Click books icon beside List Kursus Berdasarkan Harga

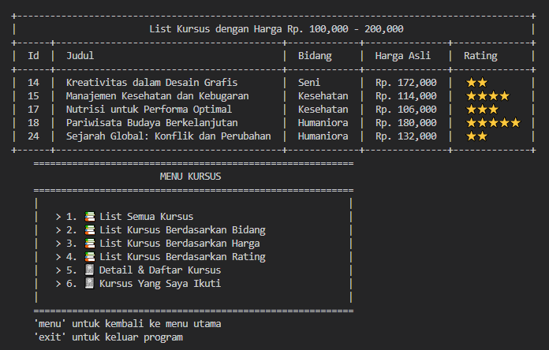(x=90, y=244)
